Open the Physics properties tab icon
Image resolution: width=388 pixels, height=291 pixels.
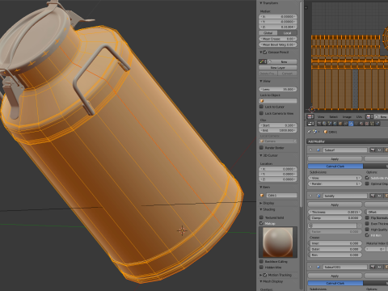coord(377,124)
